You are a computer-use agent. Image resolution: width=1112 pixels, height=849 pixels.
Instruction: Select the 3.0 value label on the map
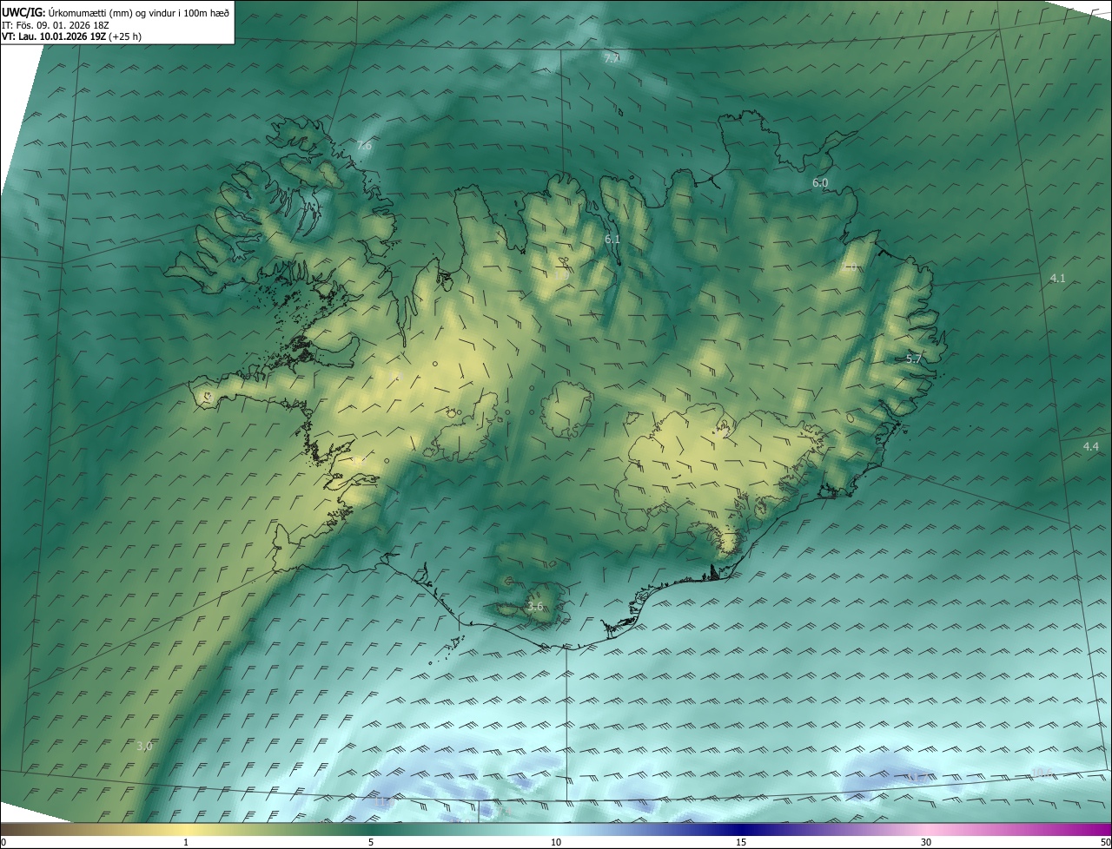[144, 746]
